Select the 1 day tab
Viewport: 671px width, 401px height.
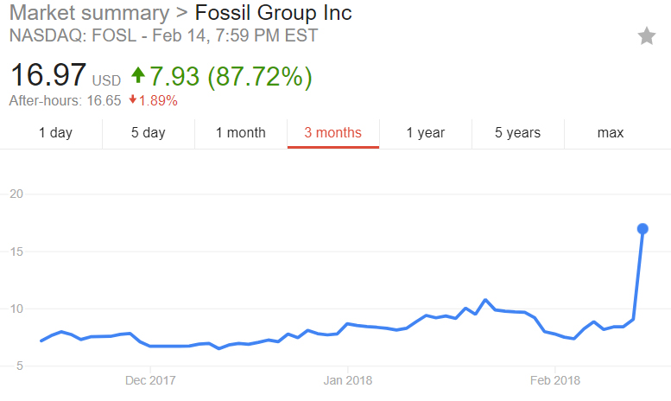pos(55,133)
